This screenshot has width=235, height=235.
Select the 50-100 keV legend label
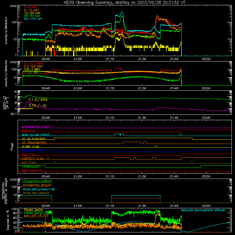coord(33,19)
